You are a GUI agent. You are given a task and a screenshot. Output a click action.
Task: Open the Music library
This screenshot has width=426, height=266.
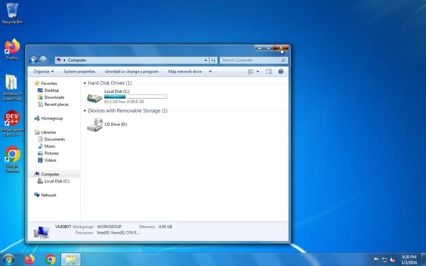(x=50, y=146)
